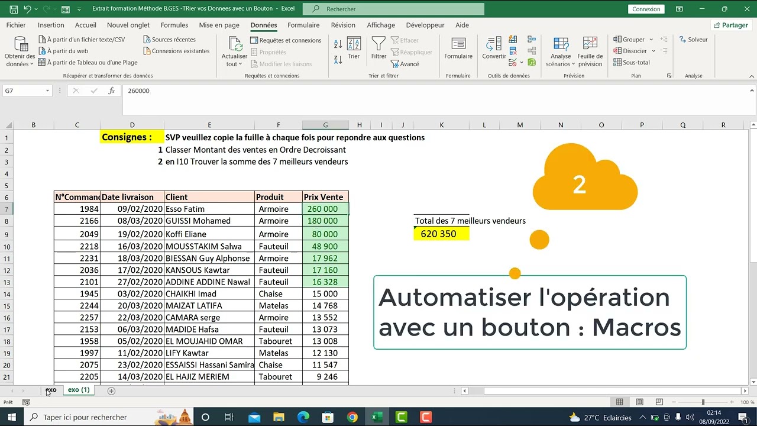The image size is (757, 426).
Task: Show the Requêtes et connexions pane
Action: (286, 40)
